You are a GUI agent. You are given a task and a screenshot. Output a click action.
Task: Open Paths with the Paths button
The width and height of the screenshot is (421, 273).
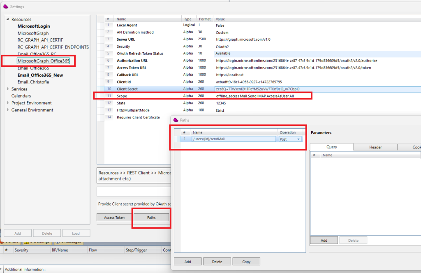[151, 217]
